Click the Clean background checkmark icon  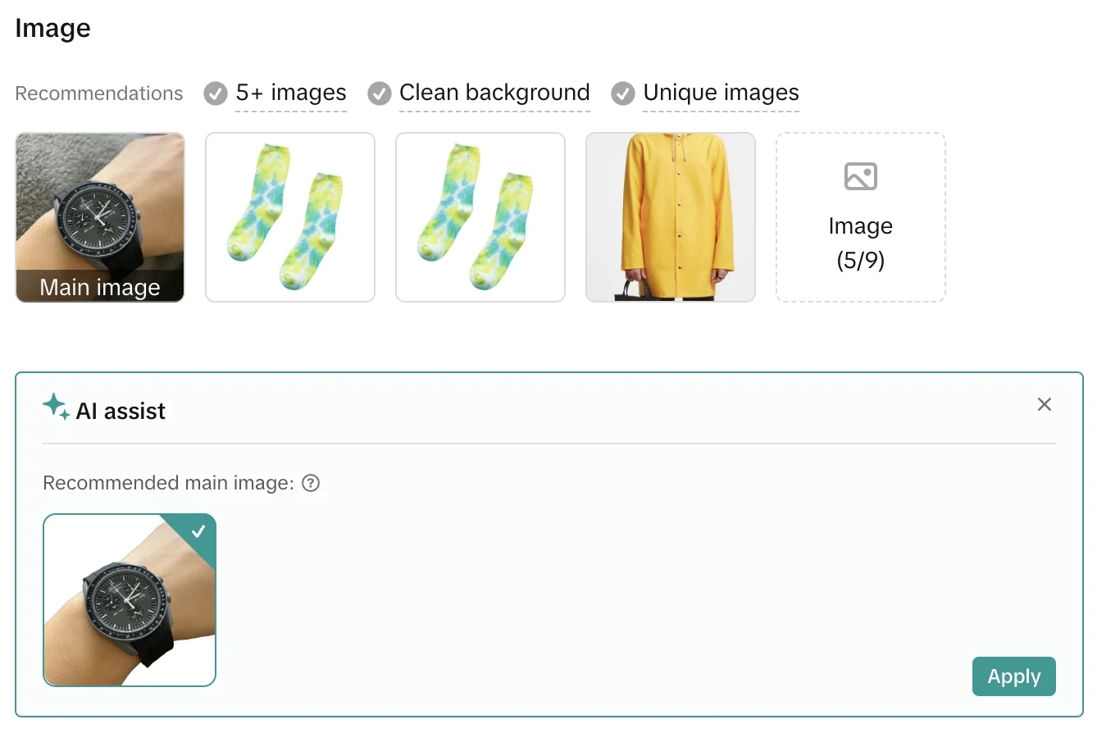coord(380,93)
